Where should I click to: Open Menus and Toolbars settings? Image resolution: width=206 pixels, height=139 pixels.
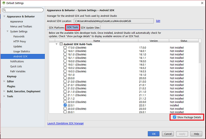(x=21, y=26)
